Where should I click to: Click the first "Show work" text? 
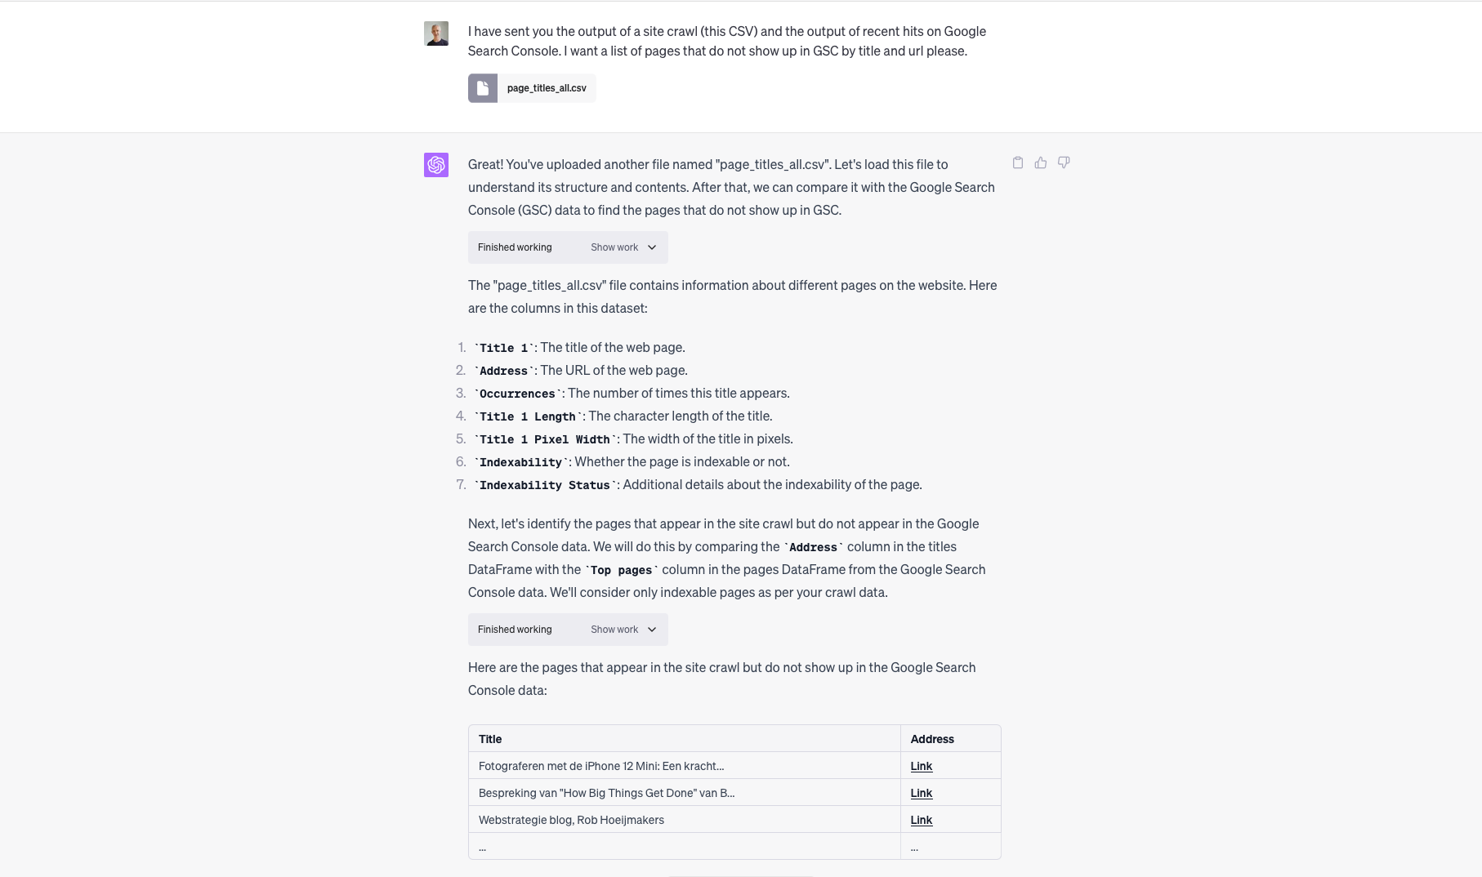(x=614, y=247)
